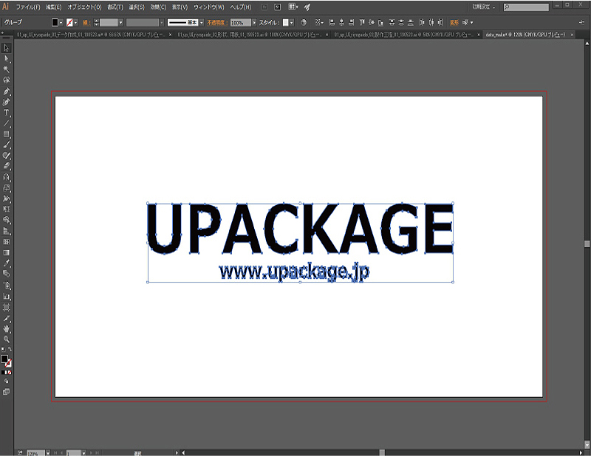Expand the opacity slider arrow
This screenshot has height=456, width=591.
[254, 23]
